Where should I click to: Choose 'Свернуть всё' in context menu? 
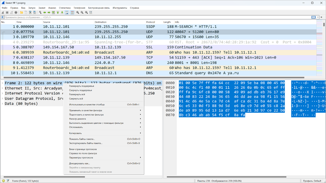[105, 99]
